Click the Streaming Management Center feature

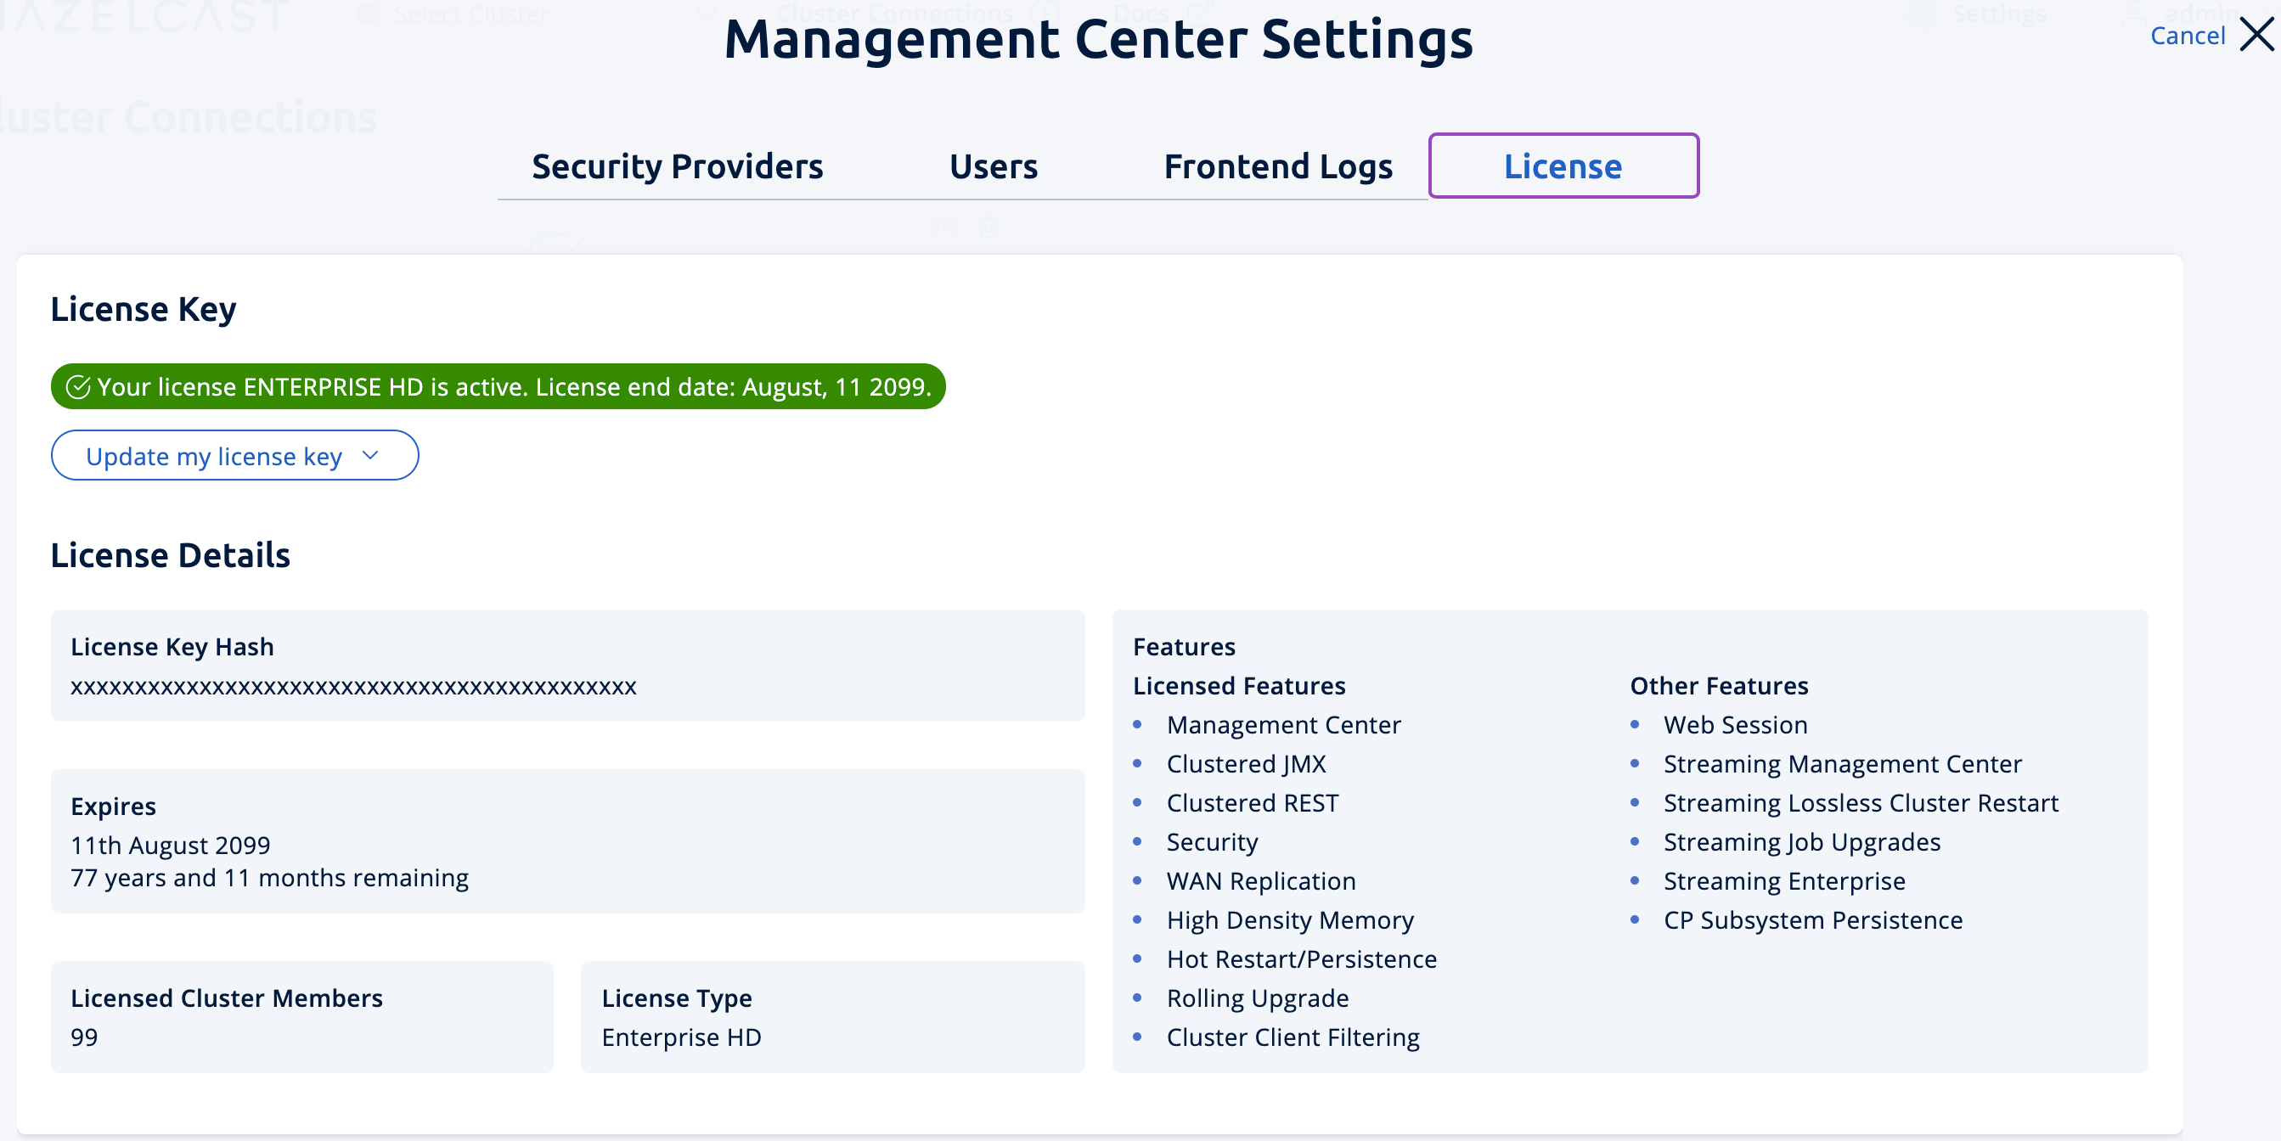click(x=1842, y=764)
